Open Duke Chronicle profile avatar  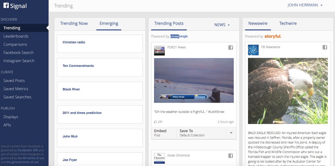[x=159, y=158]
